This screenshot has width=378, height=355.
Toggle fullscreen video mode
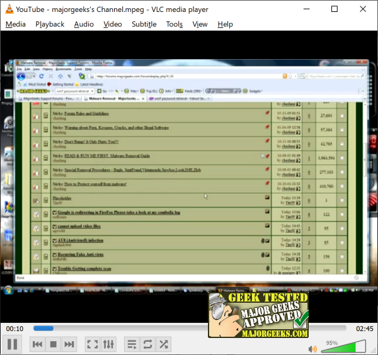pyautogui.click(x=93, y=344)
